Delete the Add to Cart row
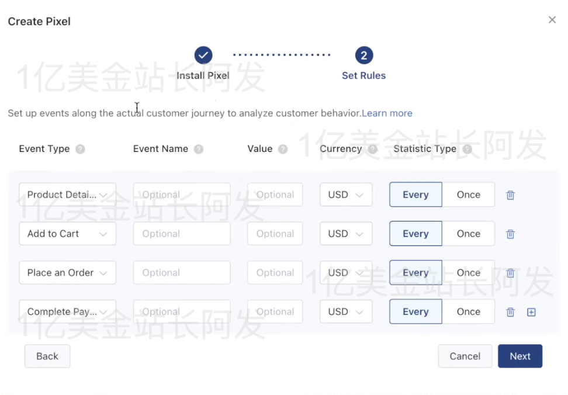 tap(510, 234)
